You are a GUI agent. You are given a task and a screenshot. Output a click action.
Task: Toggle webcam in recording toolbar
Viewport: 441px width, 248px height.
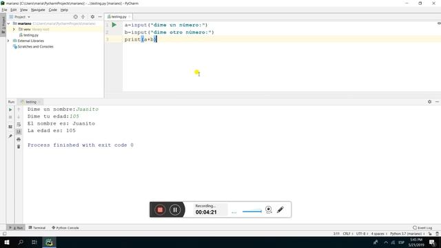(269, 209)
